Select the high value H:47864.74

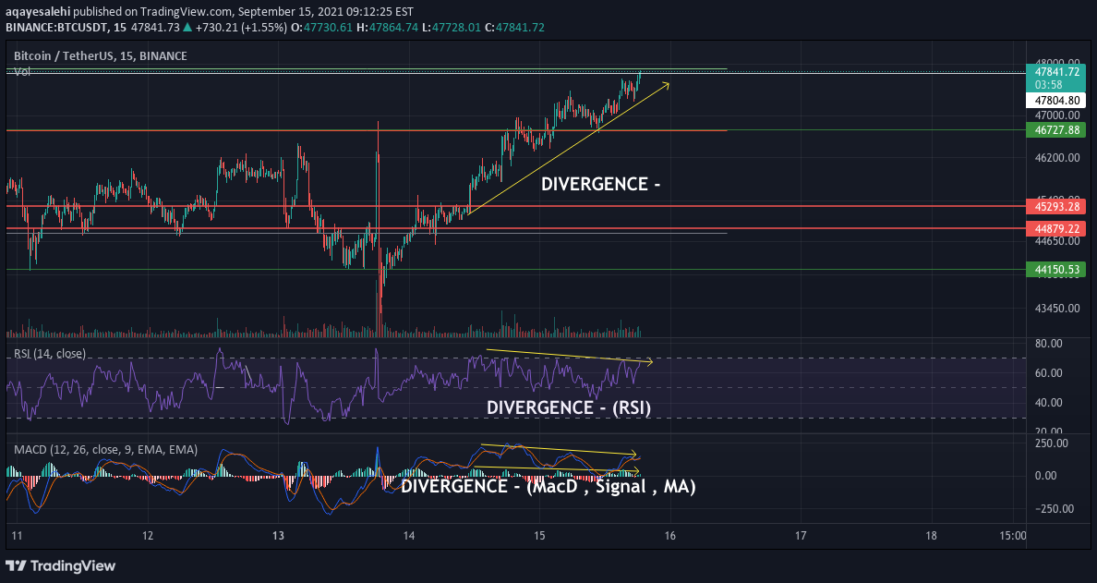coord(387,28)
